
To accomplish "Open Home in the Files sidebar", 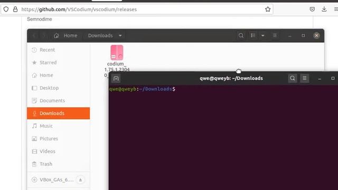I will 59,75.
